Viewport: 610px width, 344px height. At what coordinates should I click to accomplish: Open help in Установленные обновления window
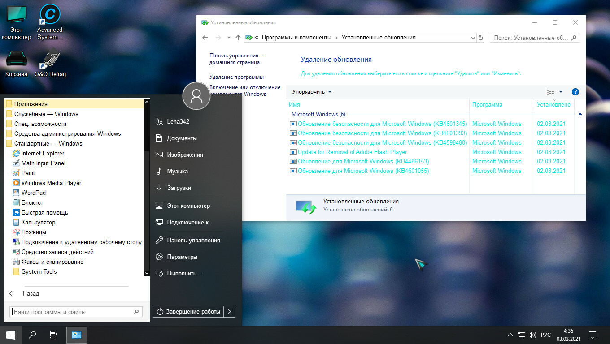tap(575, 92)
